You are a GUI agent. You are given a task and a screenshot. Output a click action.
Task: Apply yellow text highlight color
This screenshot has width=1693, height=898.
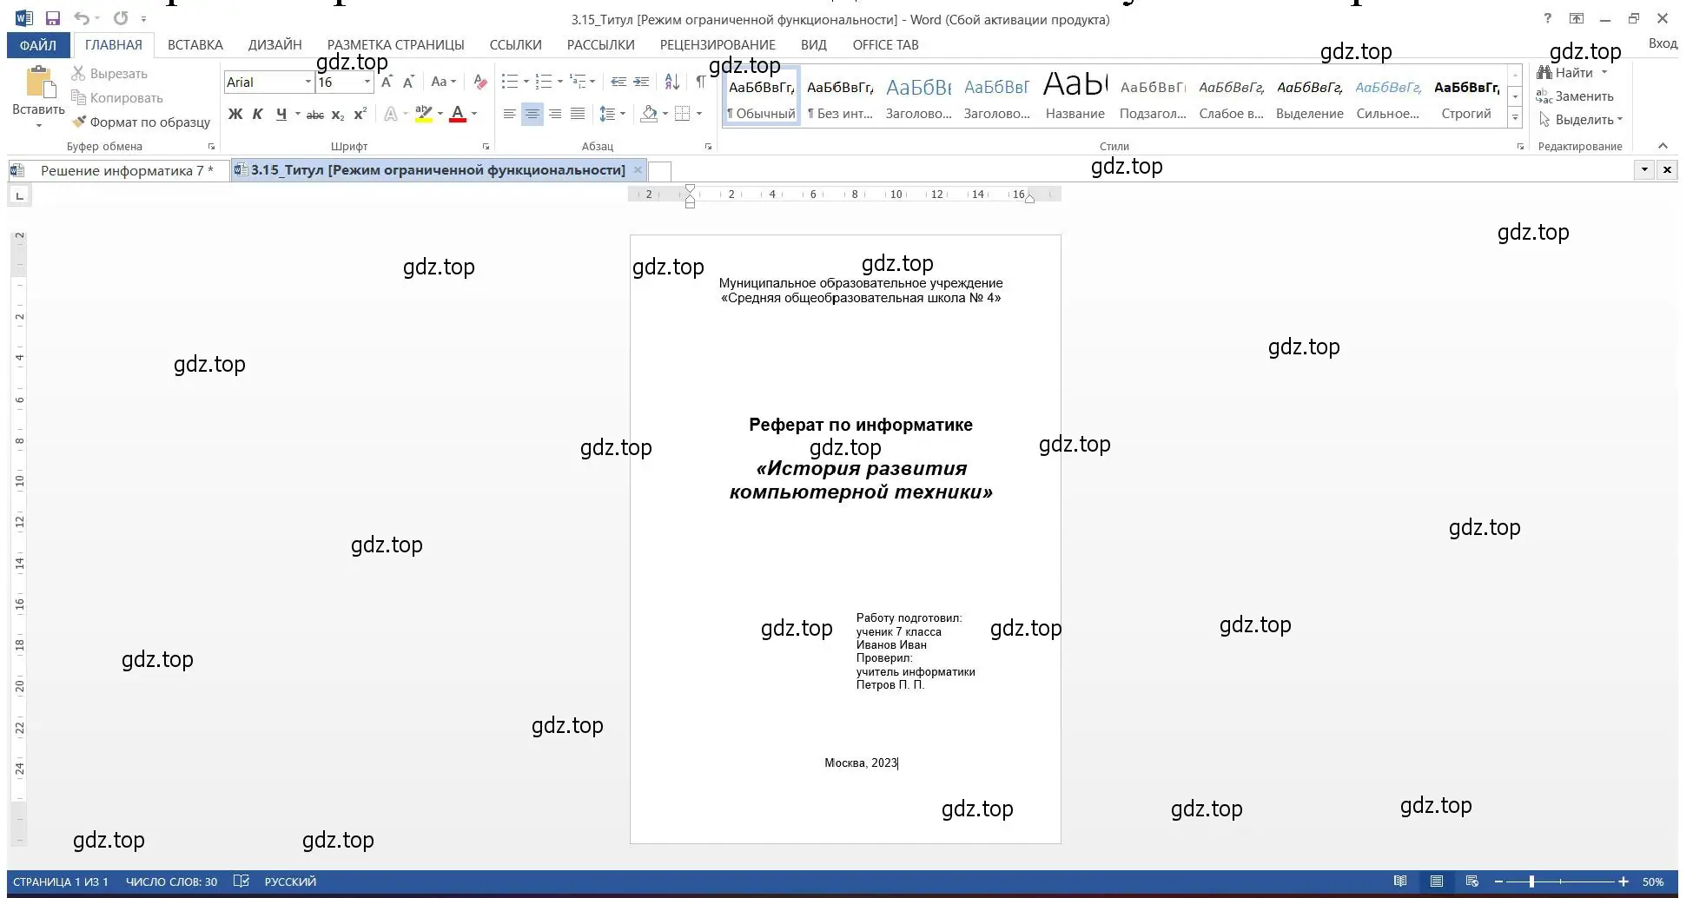423,114
